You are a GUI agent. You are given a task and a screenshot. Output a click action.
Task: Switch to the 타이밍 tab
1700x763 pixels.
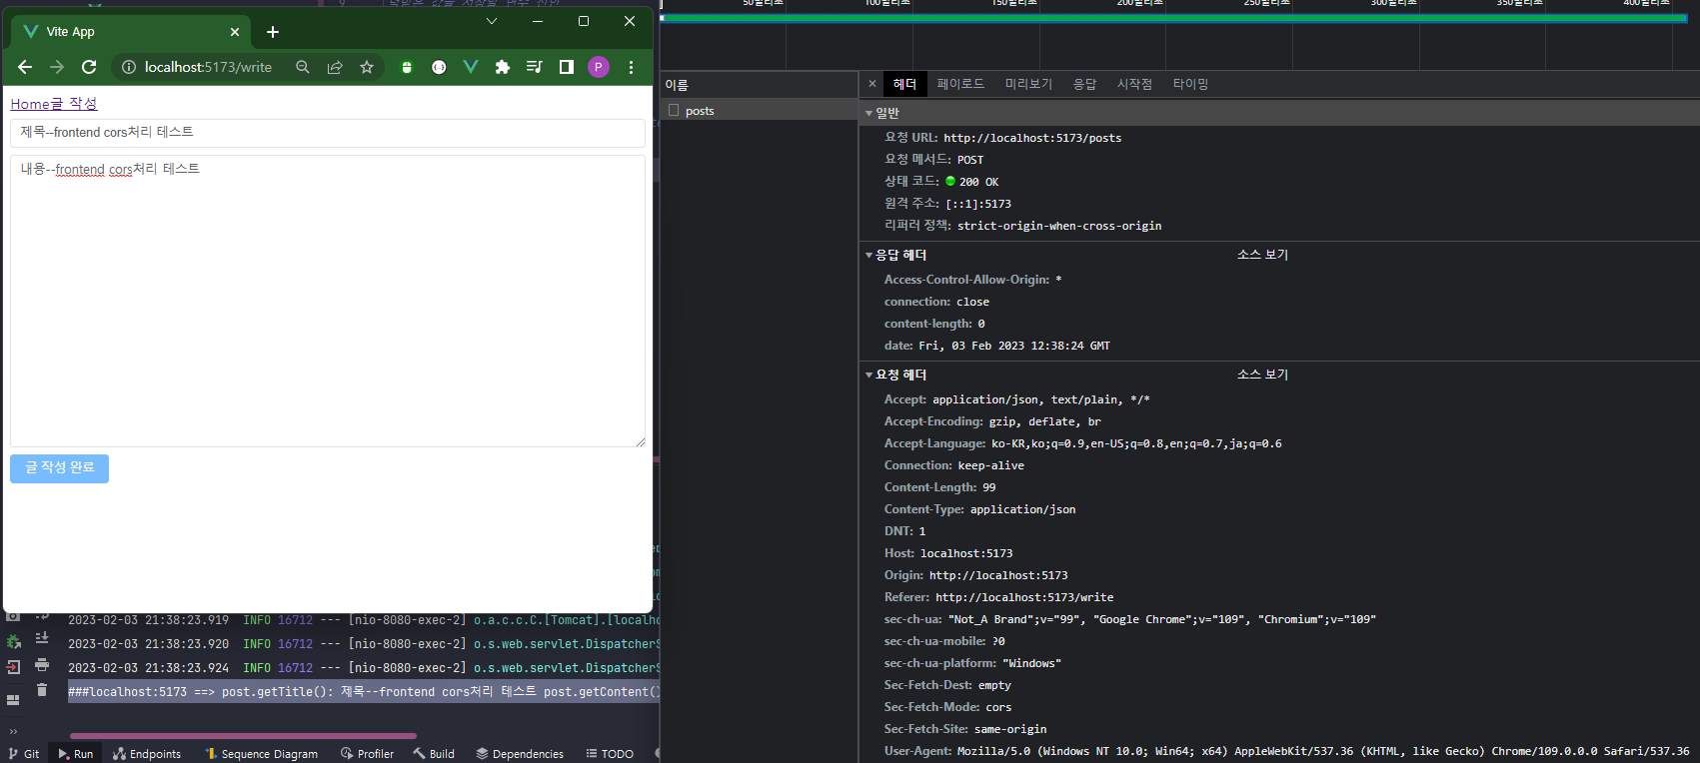1190,84
